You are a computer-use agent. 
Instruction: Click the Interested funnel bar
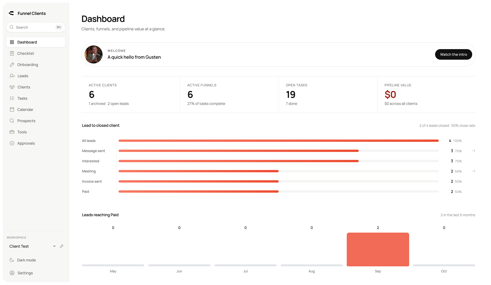point(278,161)
